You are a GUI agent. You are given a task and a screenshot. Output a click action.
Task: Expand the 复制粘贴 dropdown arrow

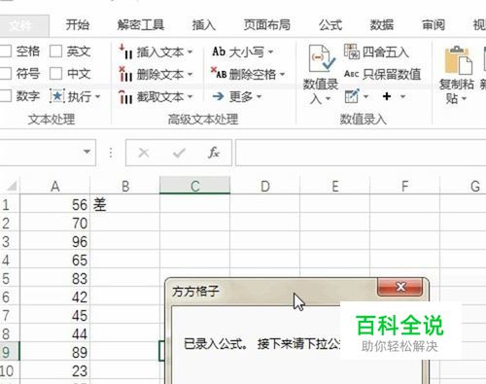point(464,99)
